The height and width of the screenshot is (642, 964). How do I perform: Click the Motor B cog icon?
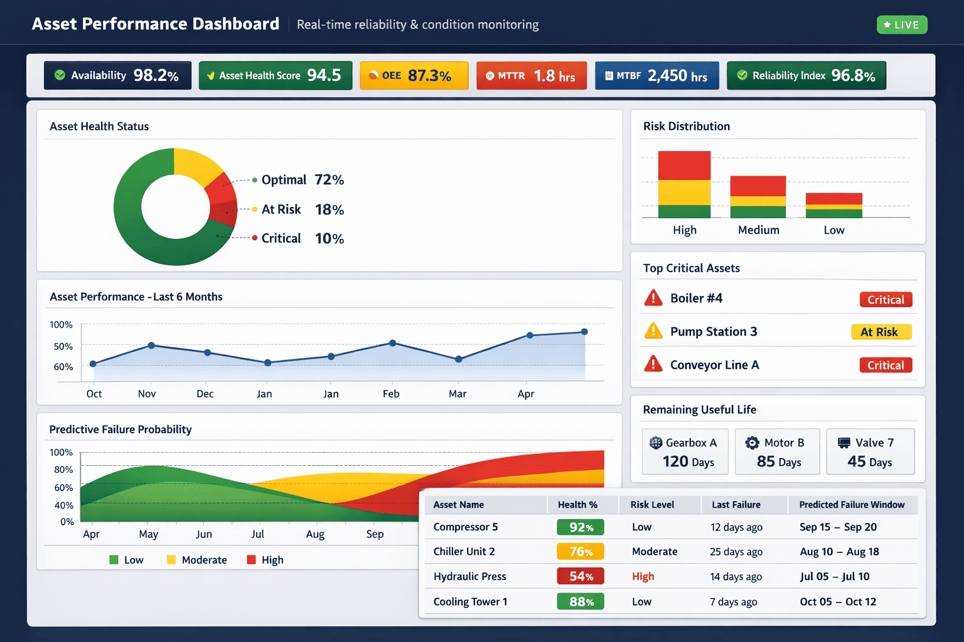pos(752,443)
